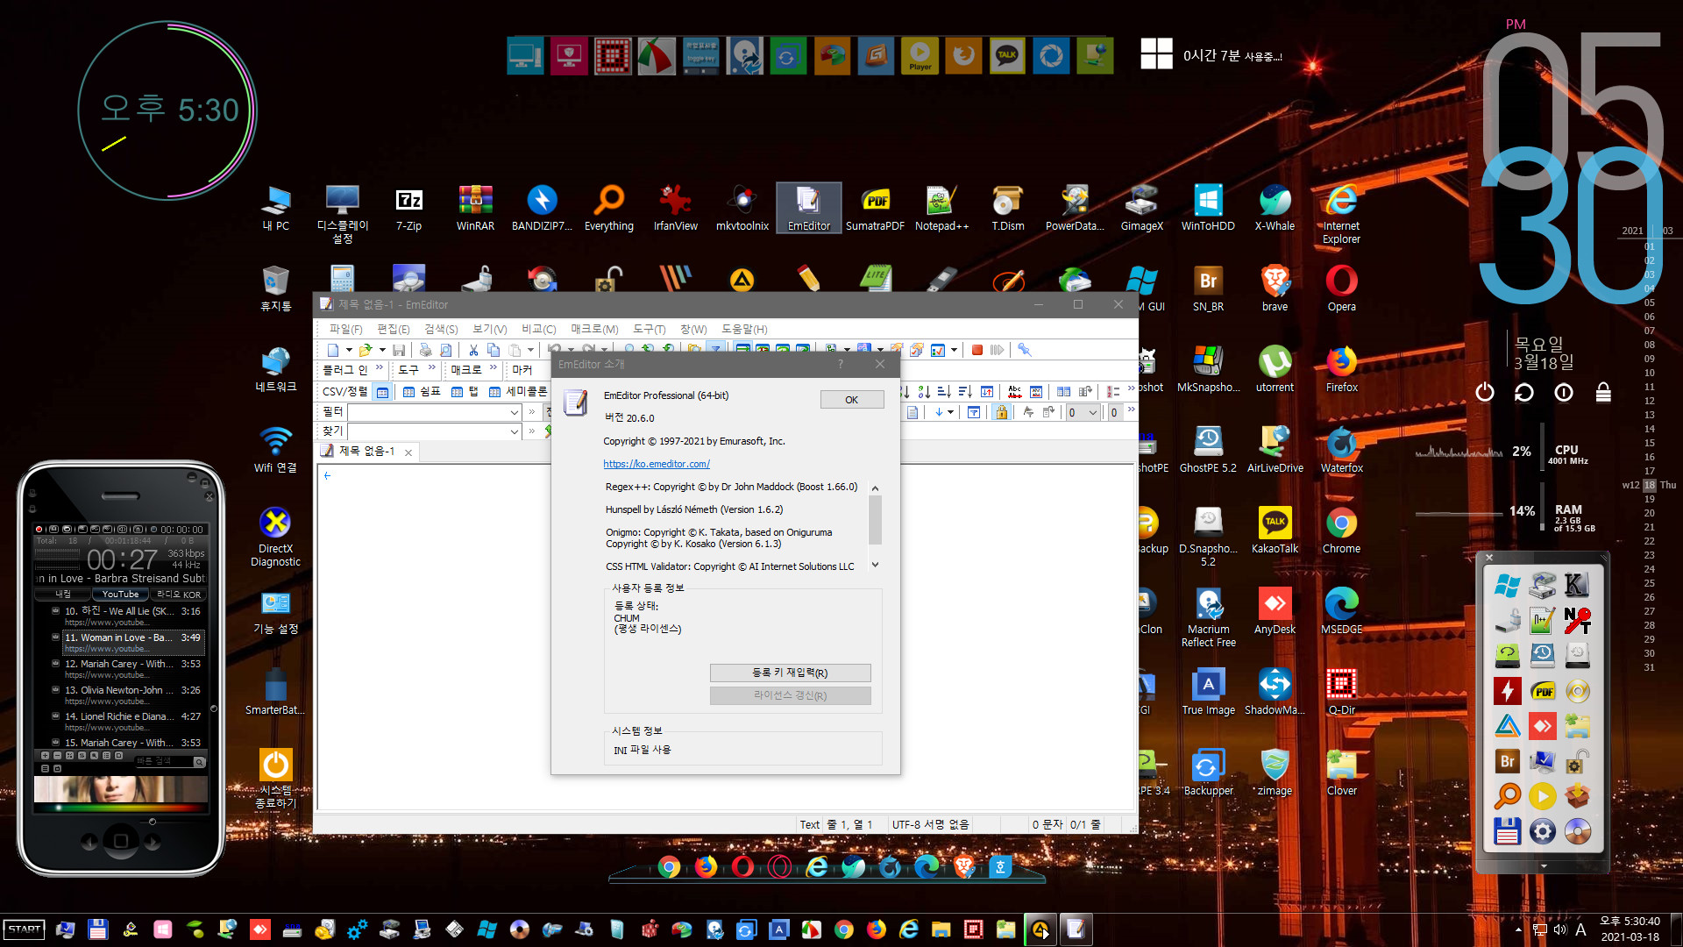Open the 검색(S) menu
This screenshot has height=947, width=1683.
[441, 329]
